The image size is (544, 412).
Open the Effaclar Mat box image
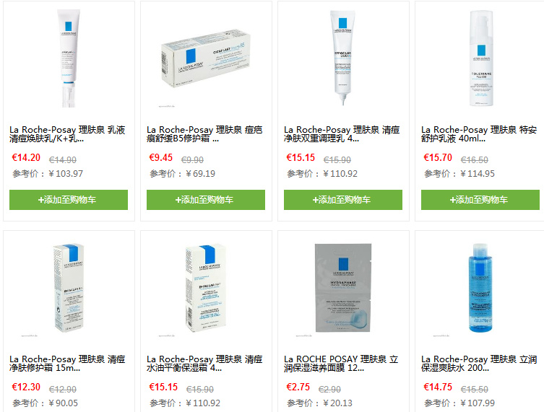pyautogui.click(x=206, y=288)
